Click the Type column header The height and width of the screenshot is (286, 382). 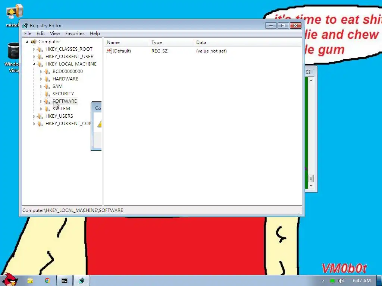coord(171,42)
